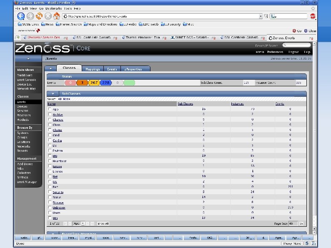Open the File menu
The height and width of the screenshot is (248, 331).
(18, 8)
